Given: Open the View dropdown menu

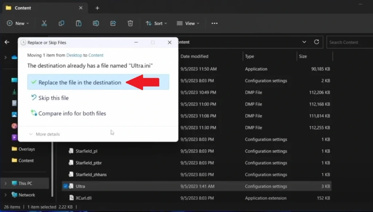Looking at the screenshot, I should click(x=188, y=23).
